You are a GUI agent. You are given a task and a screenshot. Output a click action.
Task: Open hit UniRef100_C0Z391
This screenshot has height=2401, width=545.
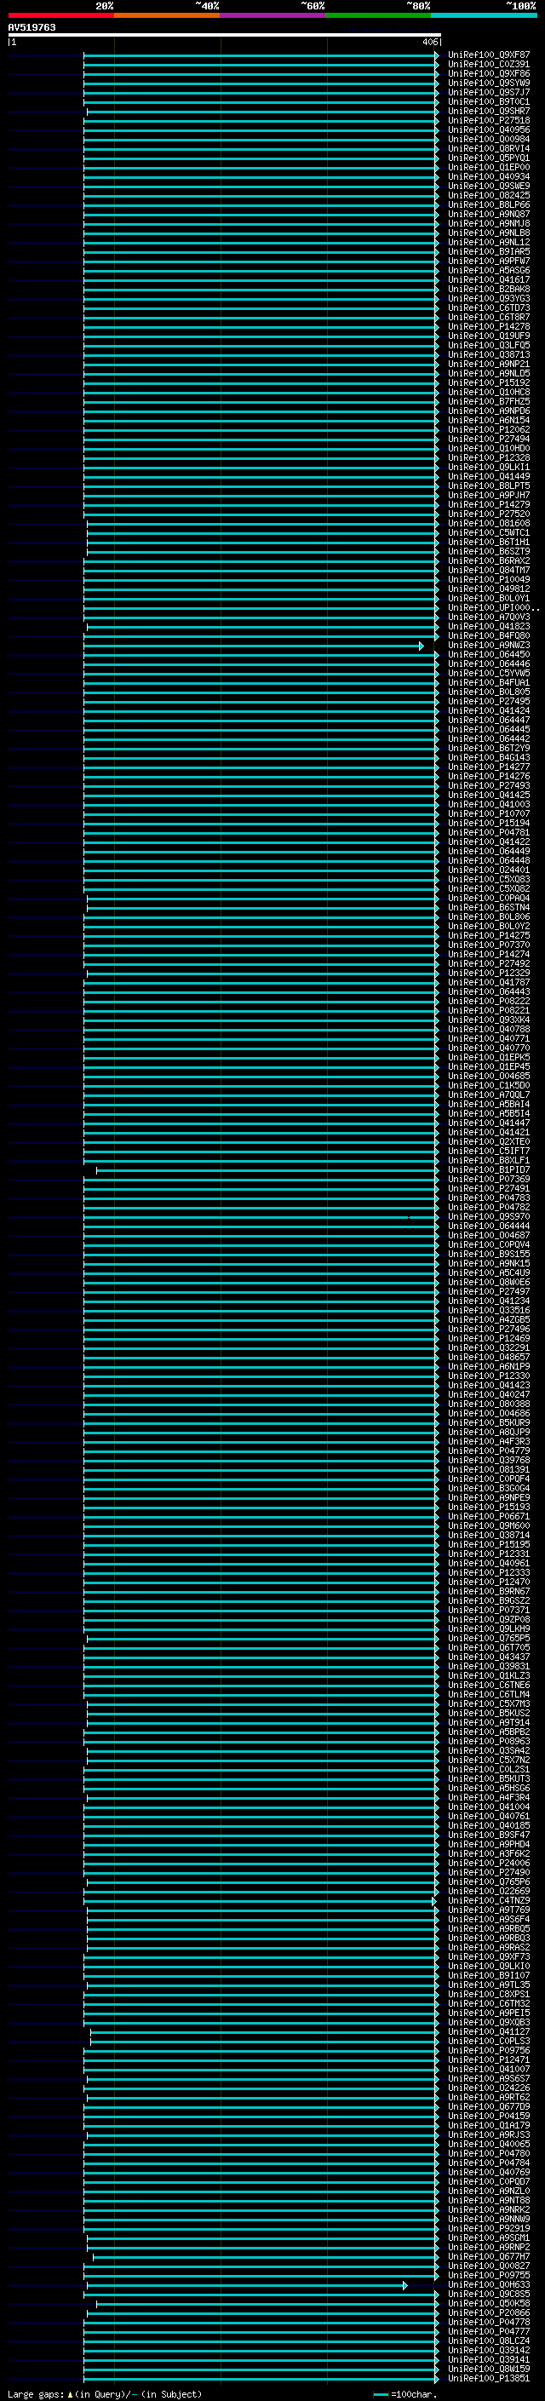[488, 65]
